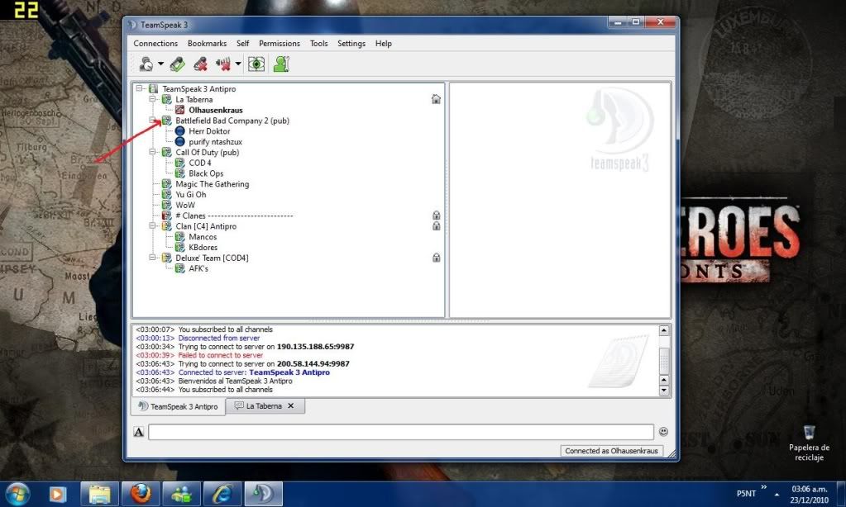This screenshot has width=846, height=507.
Task: Open the Self menu
Action: pos(243,43)
